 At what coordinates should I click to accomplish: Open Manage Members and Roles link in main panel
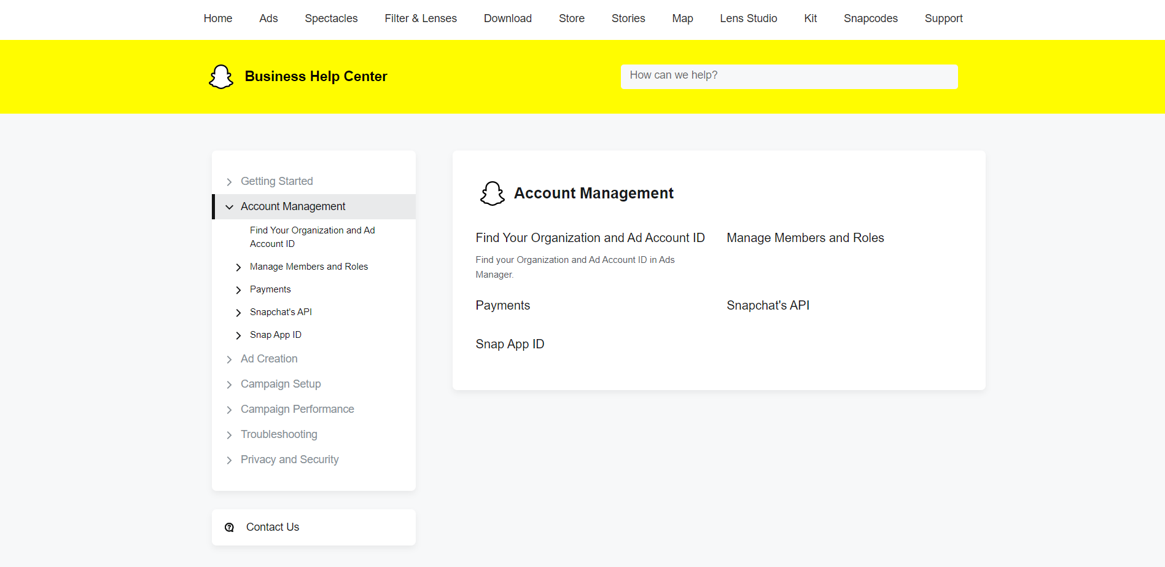pyautogui.click(x=805, y=238)
